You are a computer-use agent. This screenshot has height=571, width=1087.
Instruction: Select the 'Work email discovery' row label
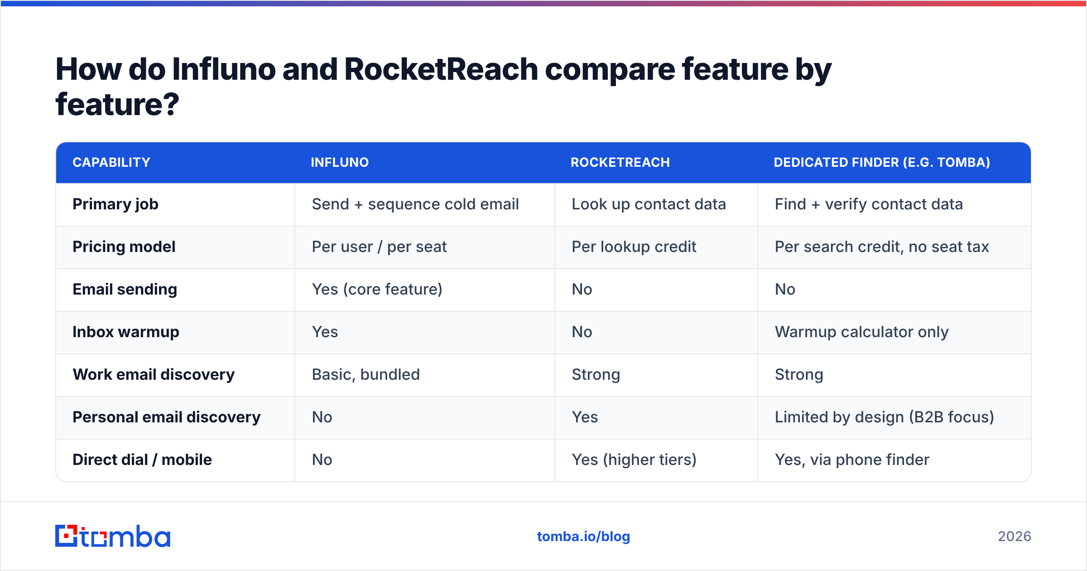point(154,375)
